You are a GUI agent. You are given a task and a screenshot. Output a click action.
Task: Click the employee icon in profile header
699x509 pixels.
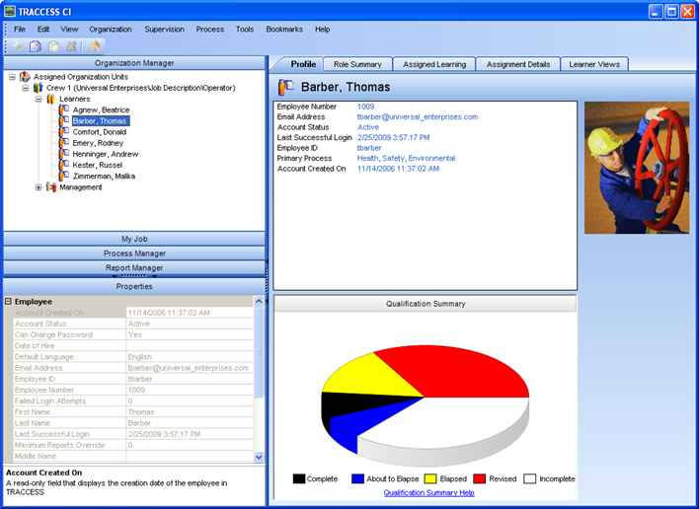tap(285, 87)
